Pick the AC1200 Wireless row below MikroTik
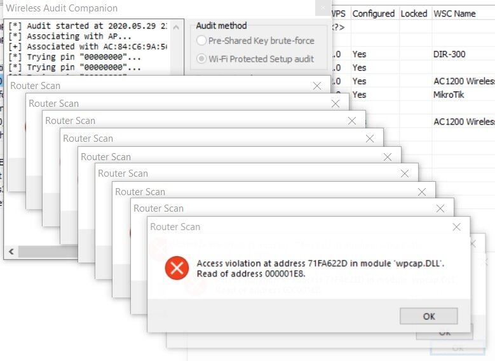Screen dimensions: 495x361 (x=463, y=121)
